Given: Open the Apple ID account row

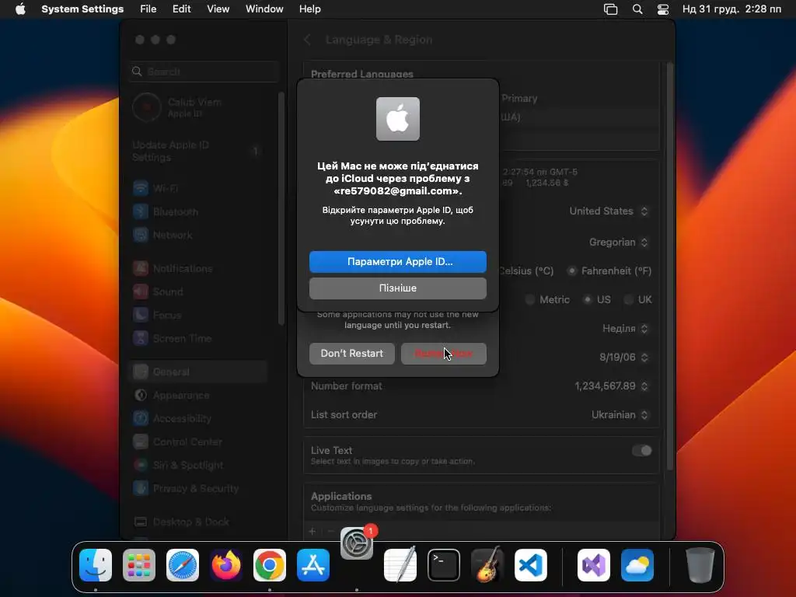Looking at the screenshot, I should (x=198, y=107).
